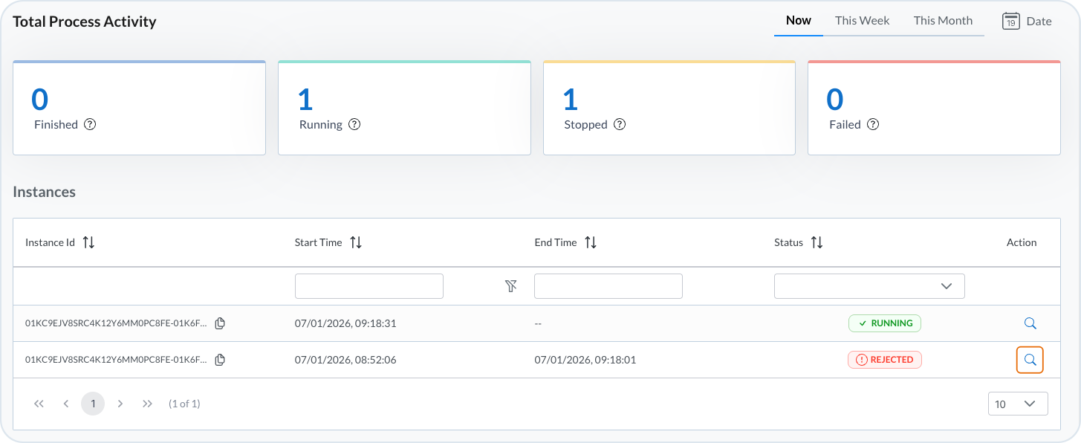Sort instances by Start Time
Screen dimensions: 1081x443
pos(356,242)
